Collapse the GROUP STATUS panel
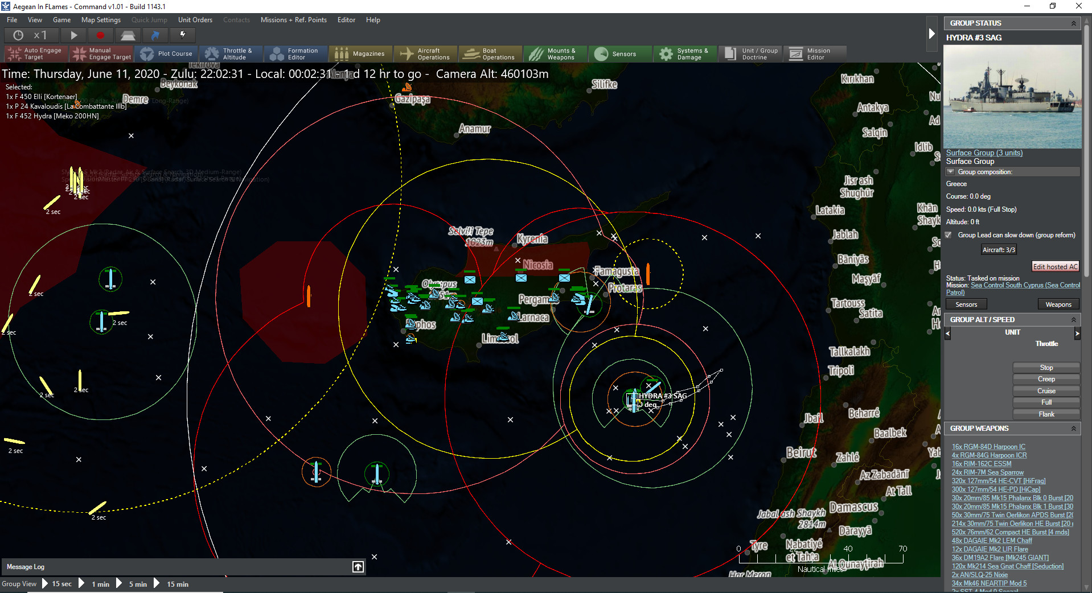This screenshot has width=1092, height=593. [1075, 23]
